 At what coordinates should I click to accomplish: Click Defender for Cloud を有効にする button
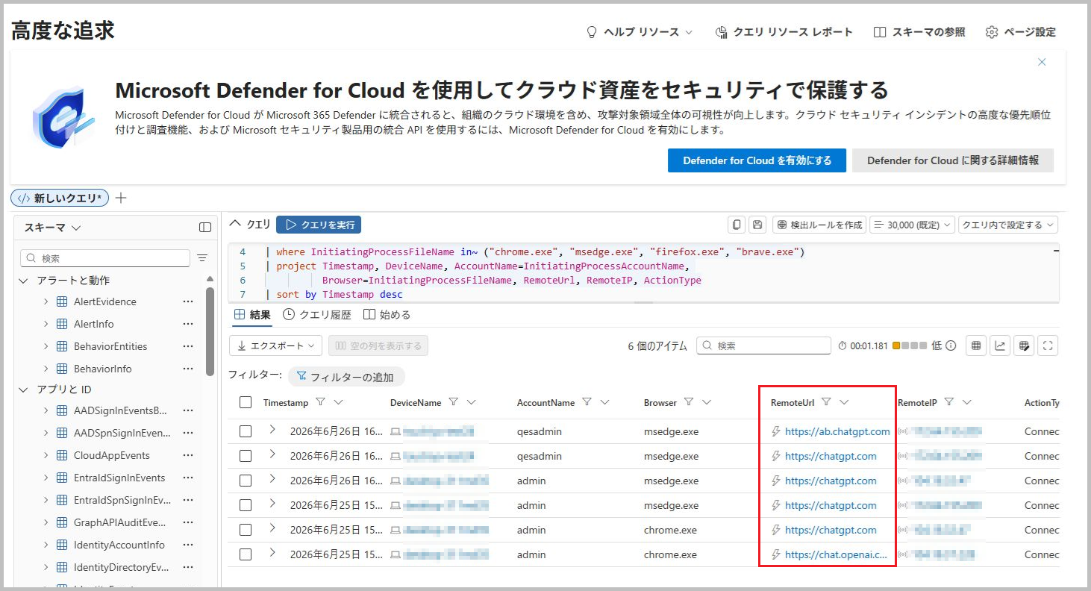point(757,160)
